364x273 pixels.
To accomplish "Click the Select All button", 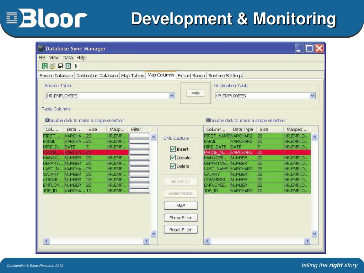I will coord(181,182).
